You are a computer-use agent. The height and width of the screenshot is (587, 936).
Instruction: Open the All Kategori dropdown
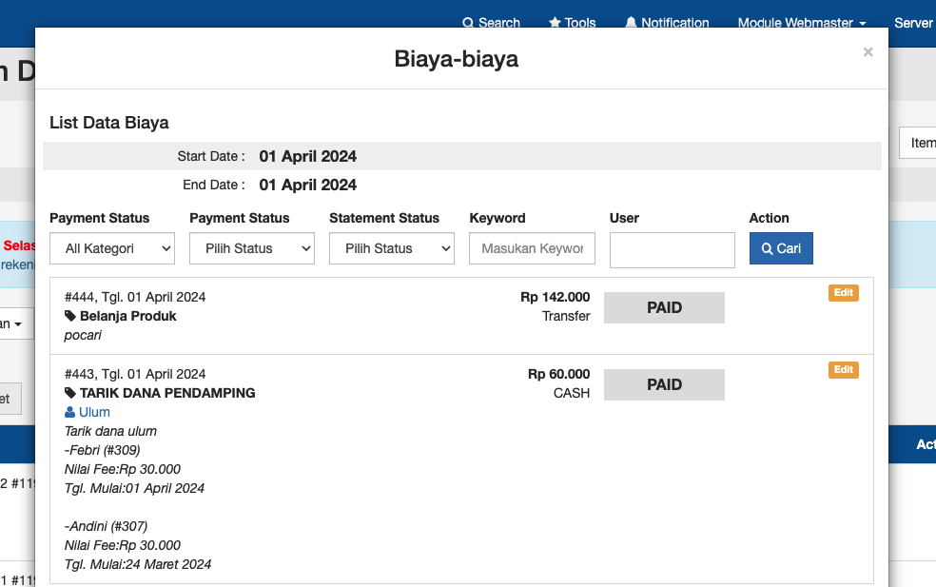[112, 248]
